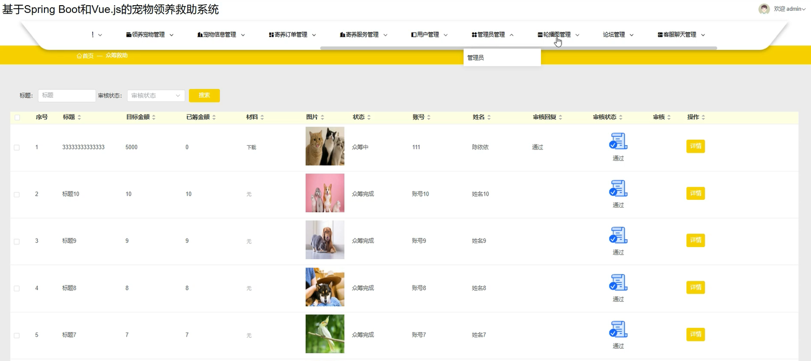
Task: Sort by 姓名 column arrows
Action: tap(489, 118)
